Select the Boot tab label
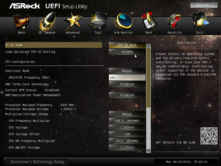Screen dimensions: 221x166 point(149,32)
